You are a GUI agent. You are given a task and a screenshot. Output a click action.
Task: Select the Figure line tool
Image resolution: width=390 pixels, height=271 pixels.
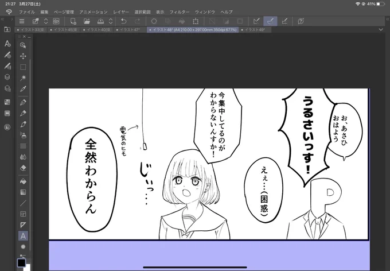click(x=23, y=203)
